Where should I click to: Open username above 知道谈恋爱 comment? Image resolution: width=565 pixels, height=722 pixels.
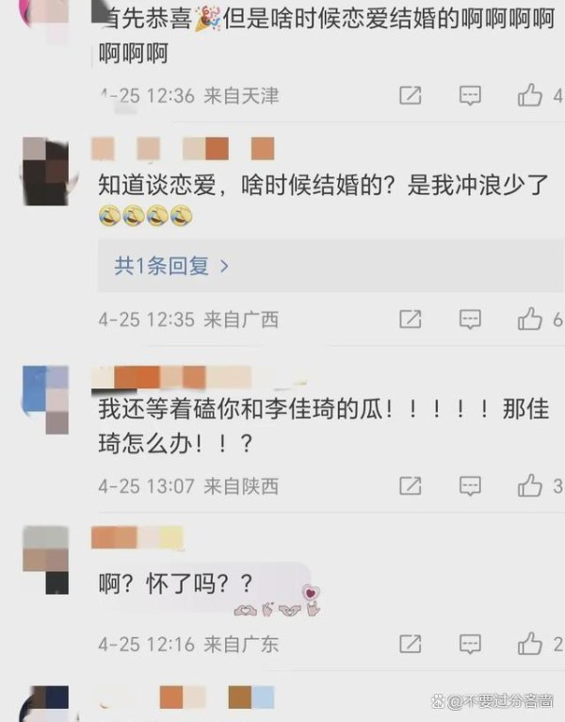tap(183, 148)
